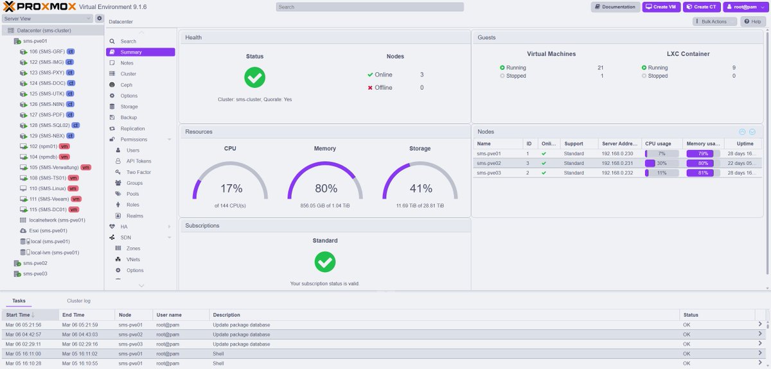The height and width of the screenshot is (369, 771).
Task: Click the Help button
Action: (x=753, y=22)
